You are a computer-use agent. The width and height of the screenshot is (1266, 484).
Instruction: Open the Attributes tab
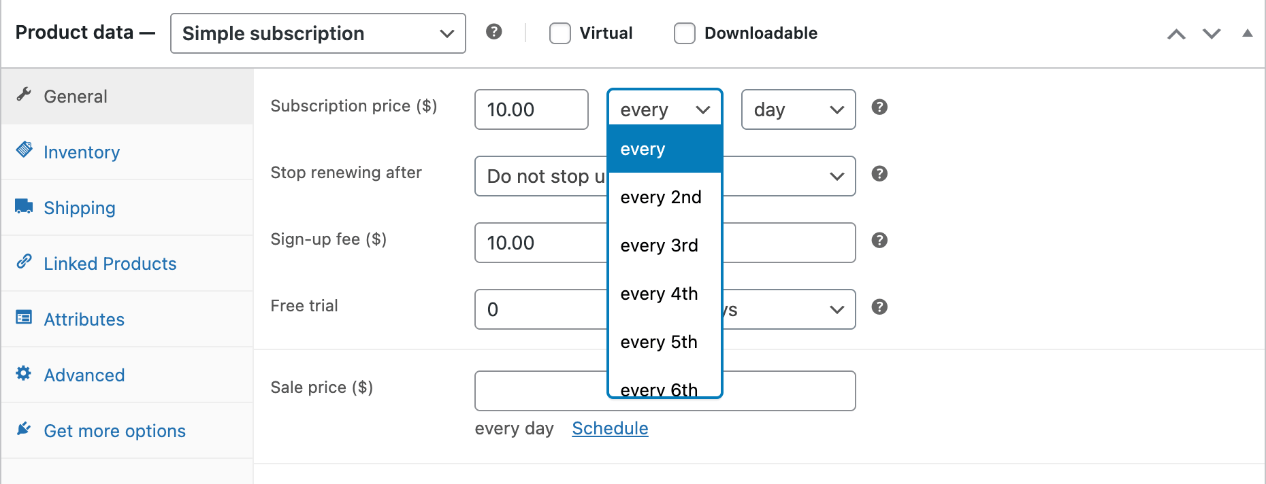(127, 319)
